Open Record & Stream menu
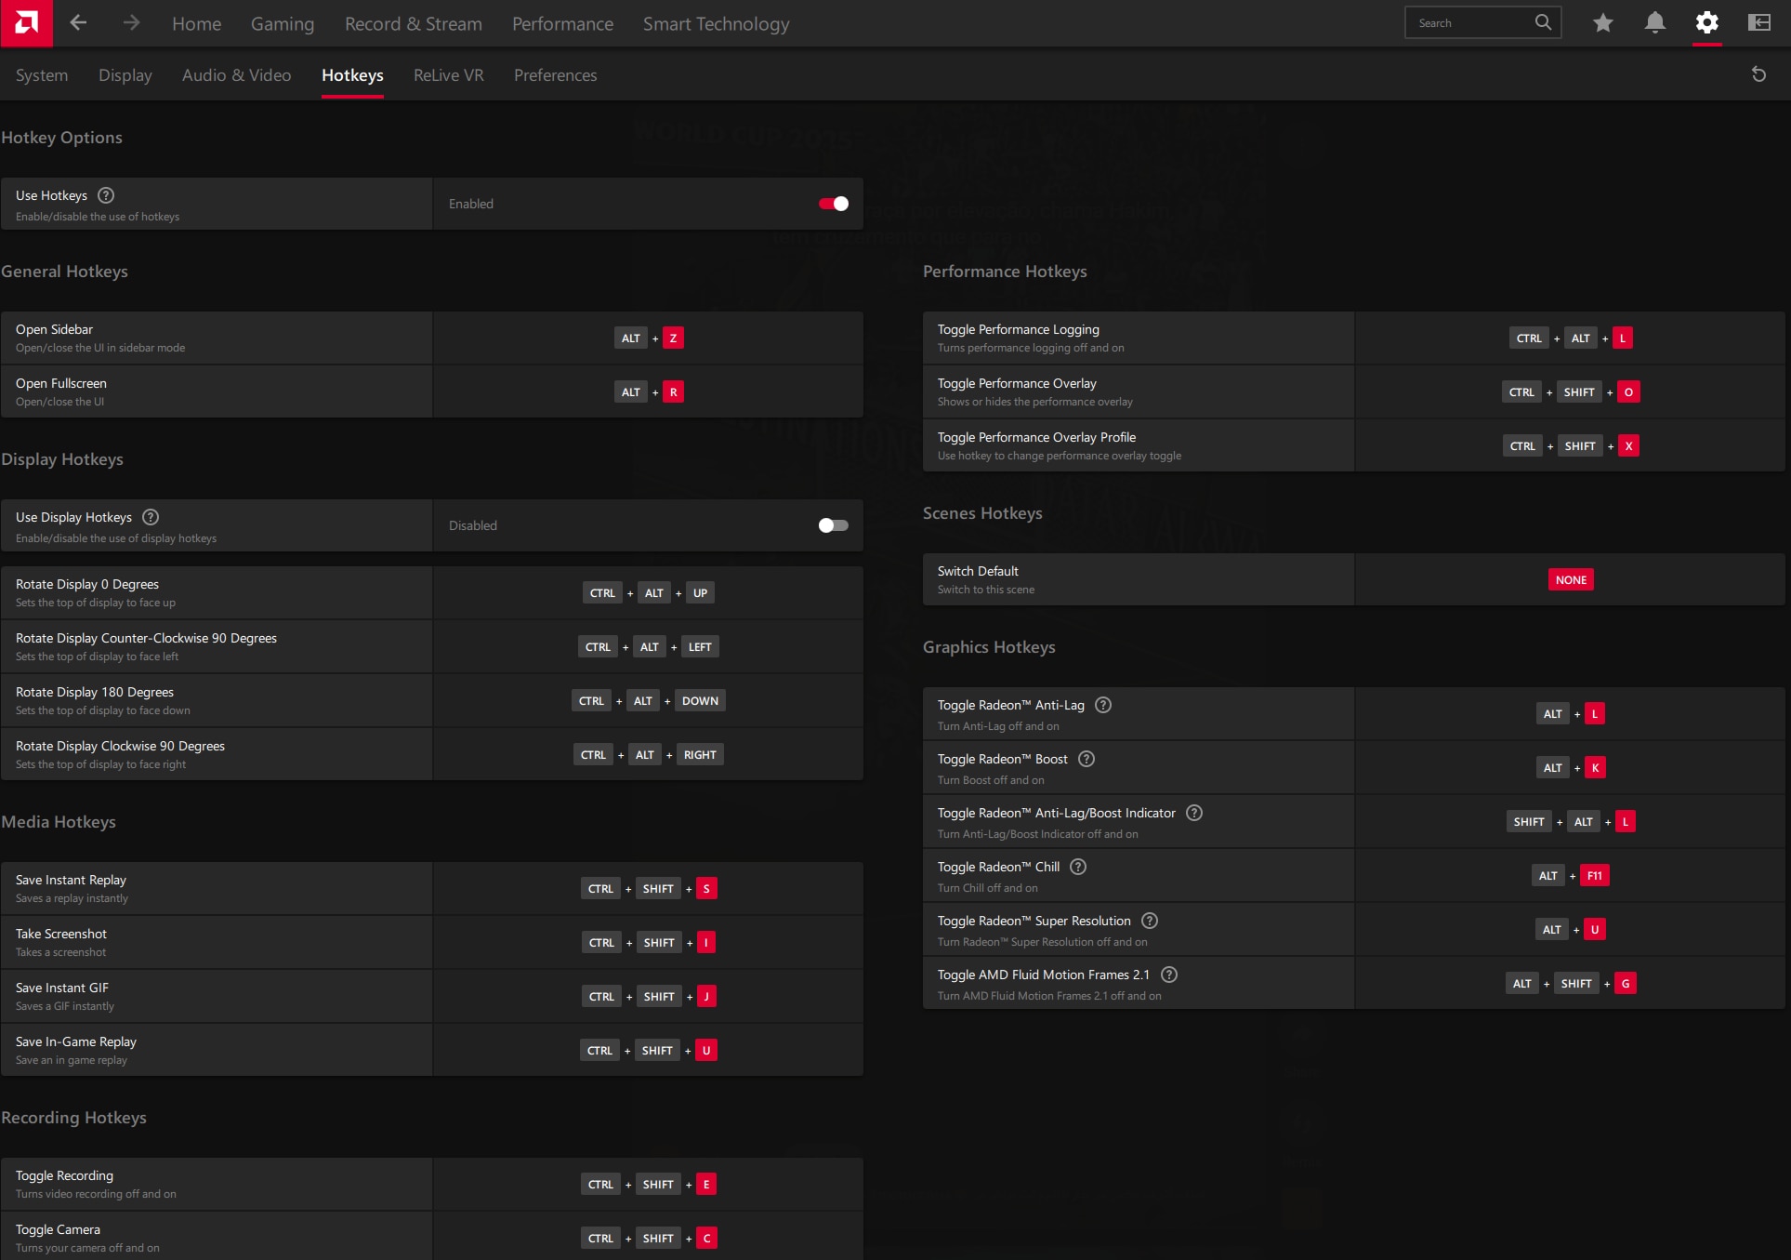The width and height of the screenshot is (1791, 1260). coord(414,24)
